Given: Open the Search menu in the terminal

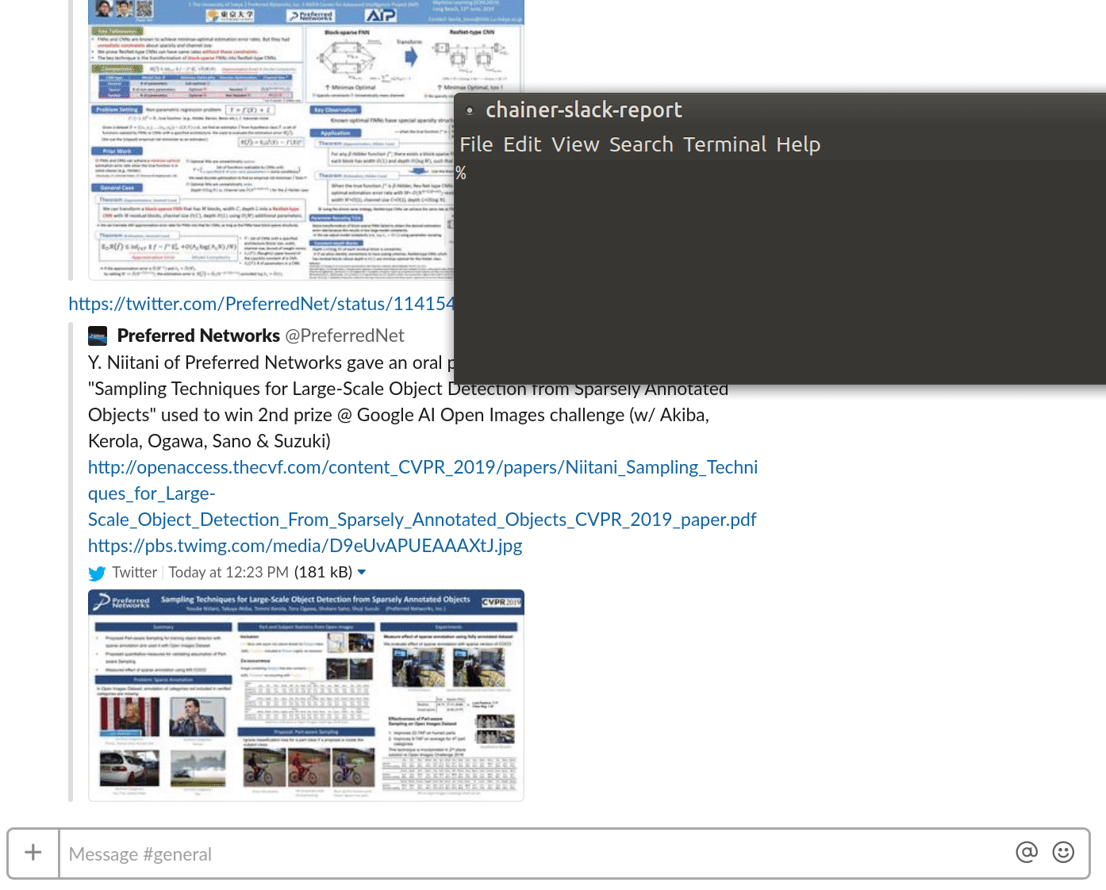Looking at the screenshot, I should pos(641,144).
